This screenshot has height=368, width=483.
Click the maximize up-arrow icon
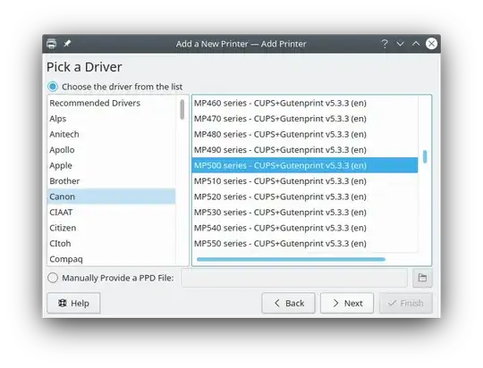click(416, 44)
